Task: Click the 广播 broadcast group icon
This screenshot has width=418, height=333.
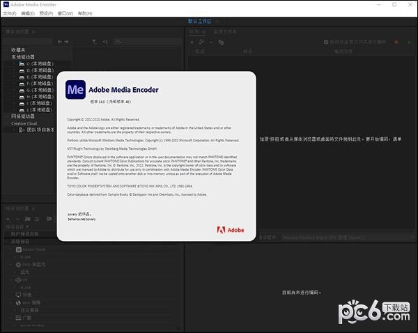Action: (18, 318)
